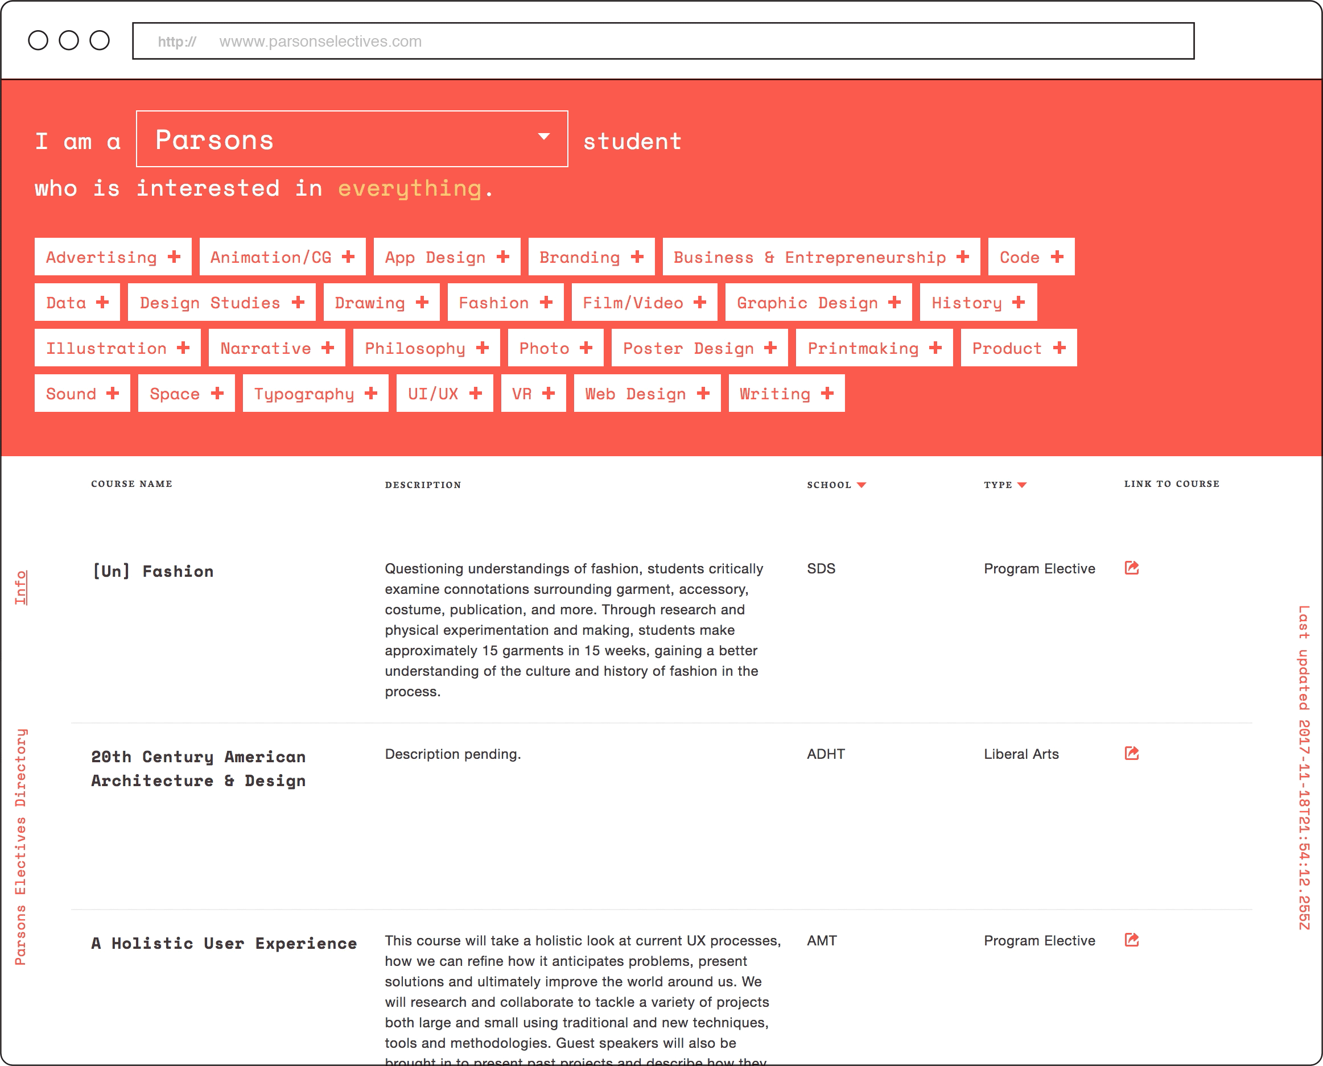
Task: Click the SDS school cell
Action: tap(821, 569)
